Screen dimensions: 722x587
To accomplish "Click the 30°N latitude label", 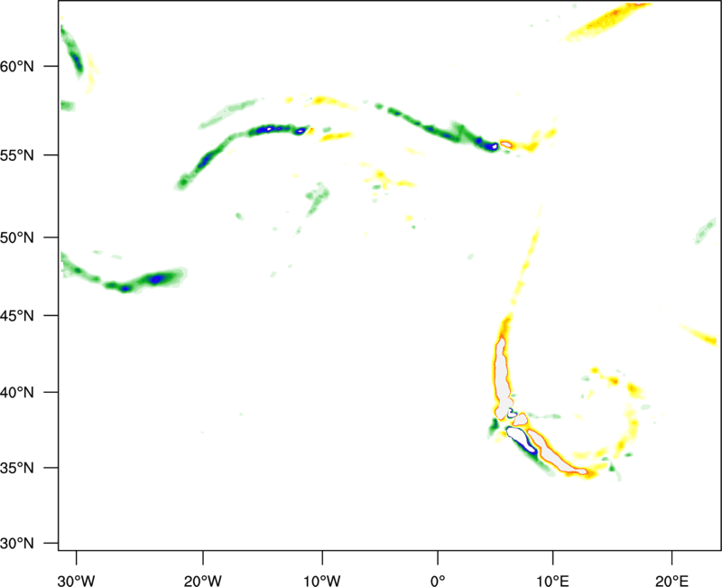I will click(x=17, y=544).
